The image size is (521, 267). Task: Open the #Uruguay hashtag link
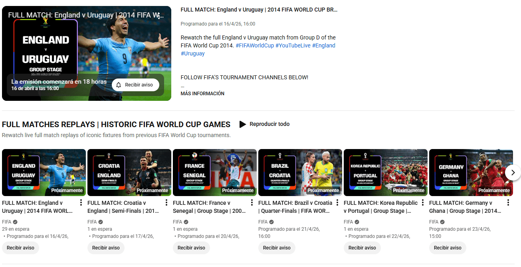192,53
